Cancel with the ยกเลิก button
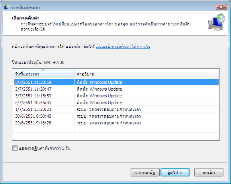Screen dimensions: 231x184 [209, 172]
